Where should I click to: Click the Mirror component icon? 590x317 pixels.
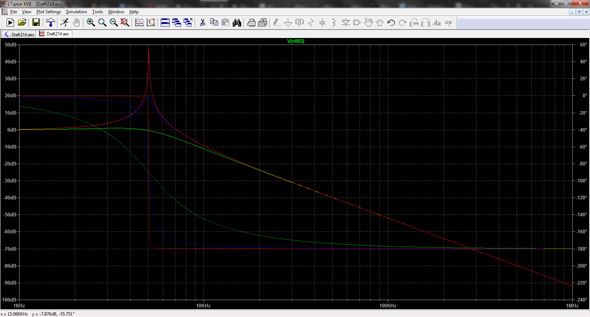(x=425, y=22)
